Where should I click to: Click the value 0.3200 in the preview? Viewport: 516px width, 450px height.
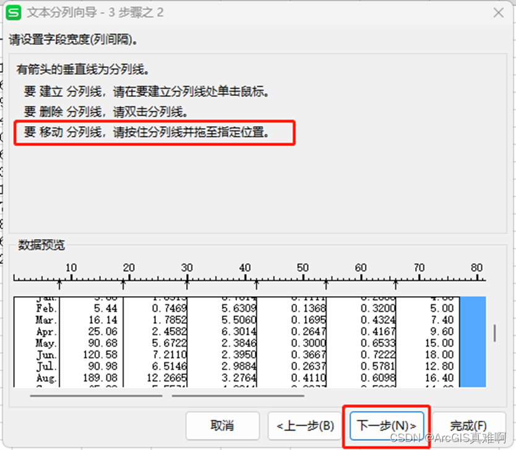378,308
